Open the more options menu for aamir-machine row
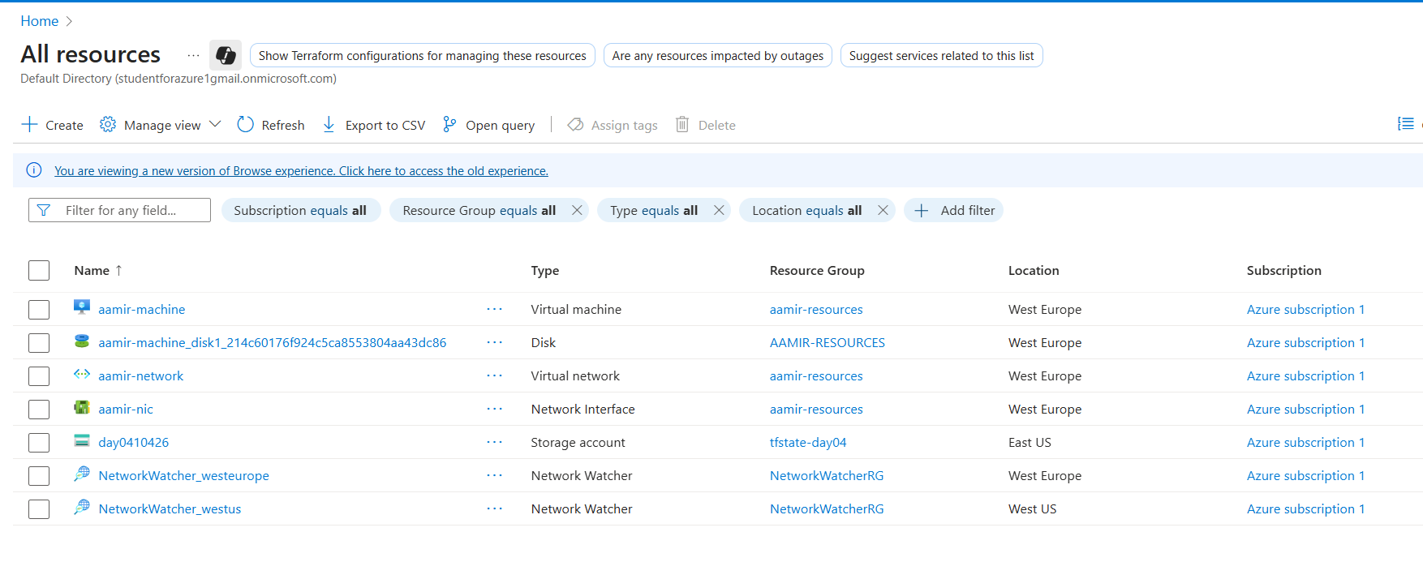The width and height of the screenshot is (1423, 562). (x=495, y=309)
